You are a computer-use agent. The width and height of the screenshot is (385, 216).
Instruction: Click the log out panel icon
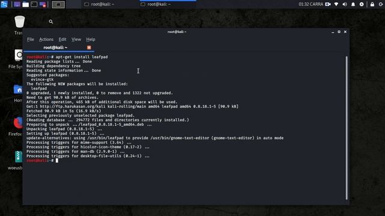point(381,4)
